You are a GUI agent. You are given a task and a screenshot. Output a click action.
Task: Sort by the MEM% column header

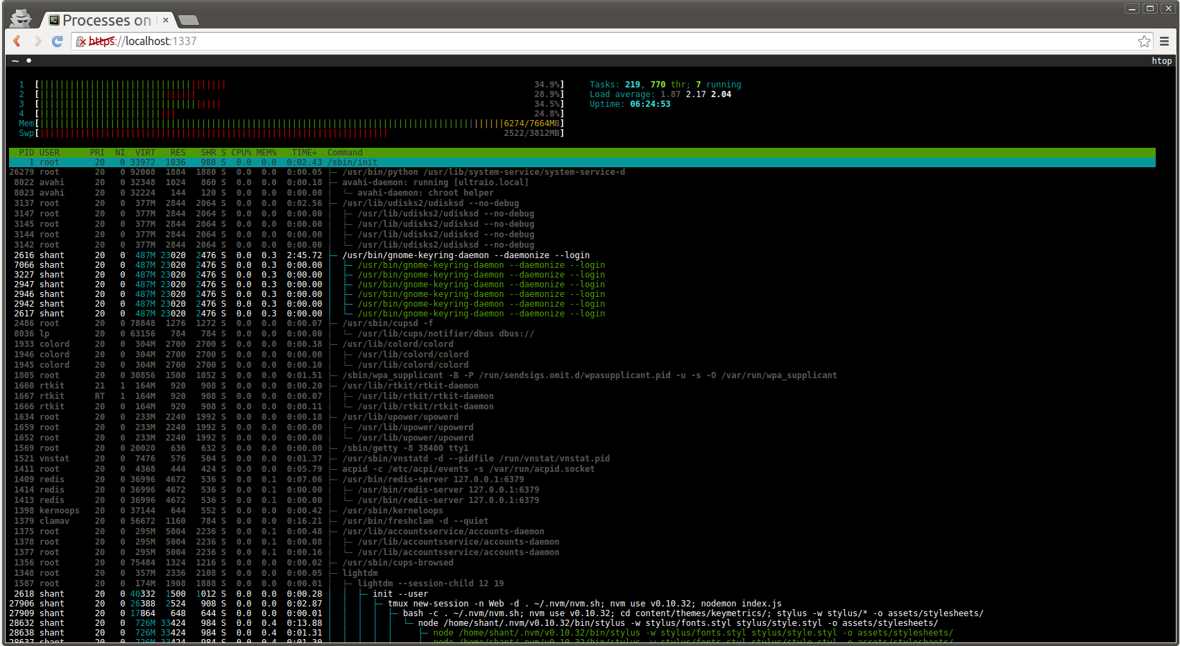click(266, 153)
